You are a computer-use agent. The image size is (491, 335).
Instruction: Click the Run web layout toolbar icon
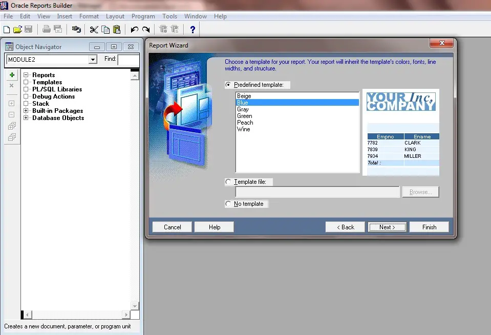click(x=175, y=29)
